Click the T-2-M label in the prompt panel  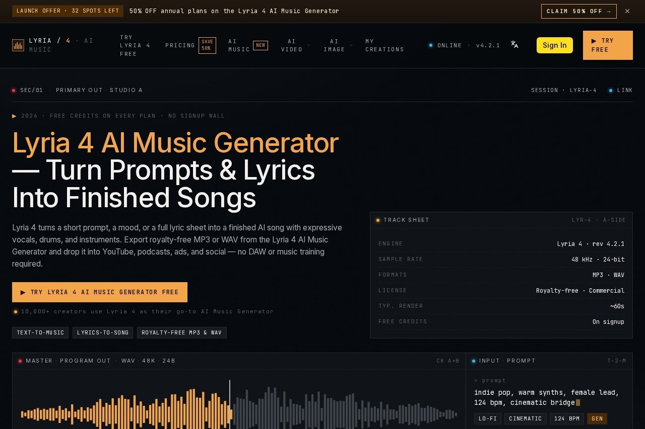pos(617,361)
